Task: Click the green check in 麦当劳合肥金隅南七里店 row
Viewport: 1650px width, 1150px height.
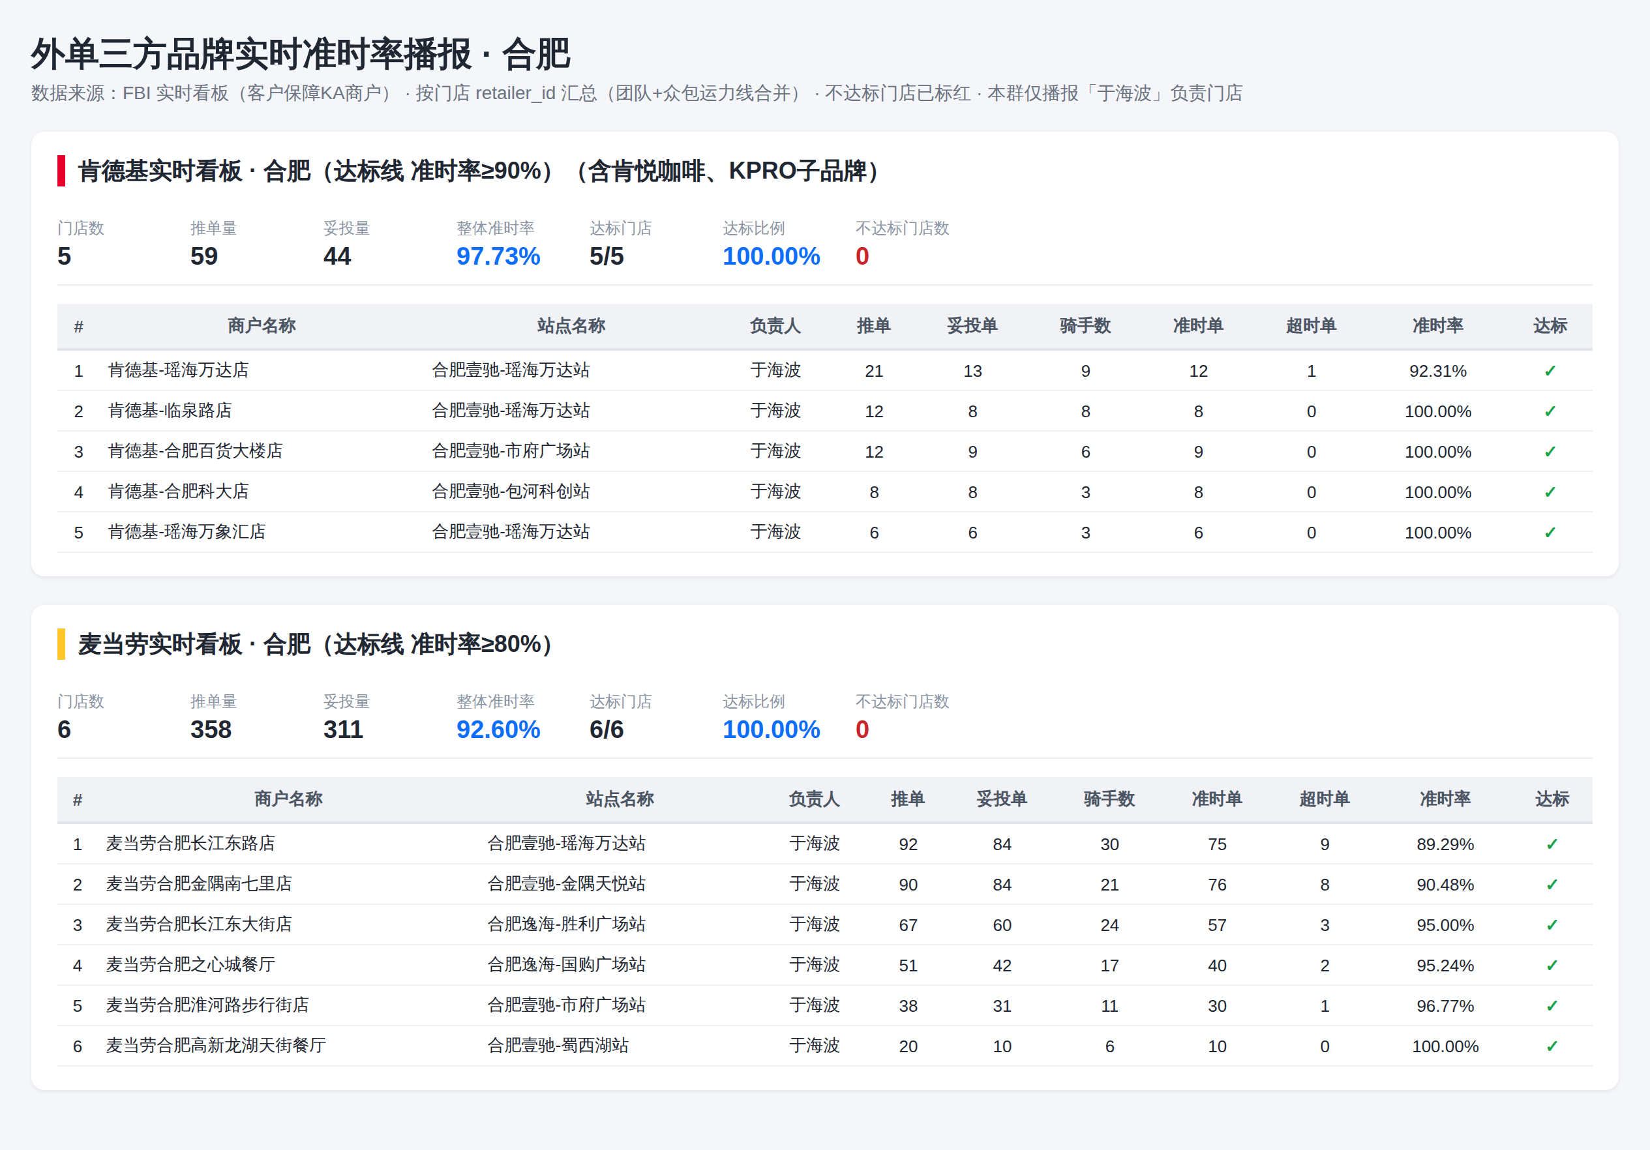Action: 1552,884
